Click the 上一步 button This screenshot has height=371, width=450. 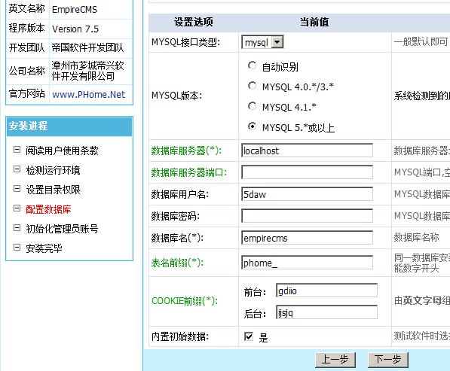click(x=335, y=360)
